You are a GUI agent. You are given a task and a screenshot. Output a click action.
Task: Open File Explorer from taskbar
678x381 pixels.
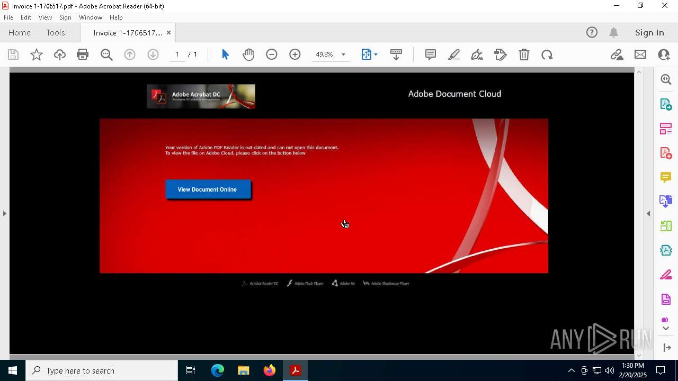pyautogui.click(x=244, y=370)
